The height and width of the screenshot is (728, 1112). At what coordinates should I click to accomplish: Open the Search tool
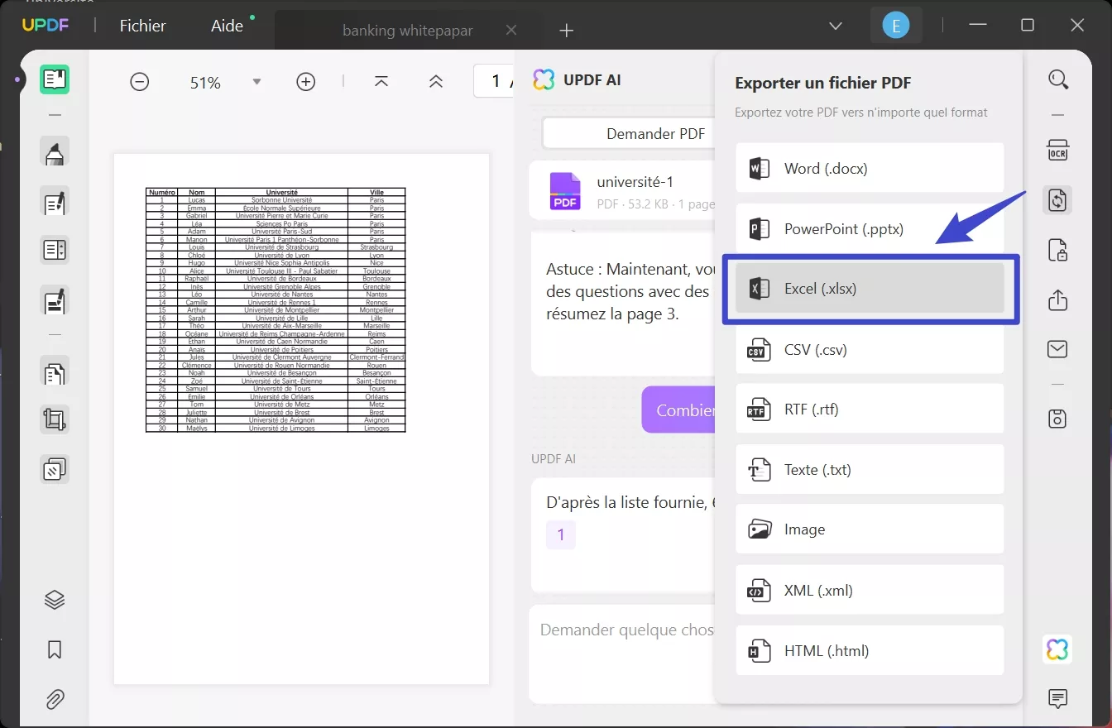(x=1058, y=79)
